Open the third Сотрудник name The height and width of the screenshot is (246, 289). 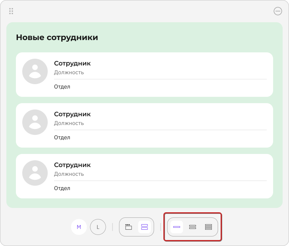[72, 165]
